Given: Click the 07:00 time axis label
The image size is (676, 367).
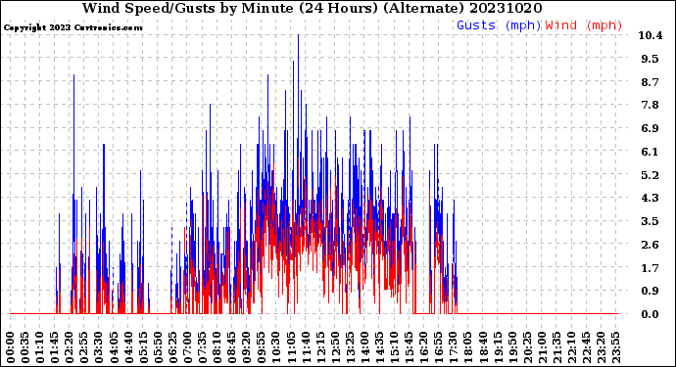Looking at the screenshot, I should coord(187,346).
